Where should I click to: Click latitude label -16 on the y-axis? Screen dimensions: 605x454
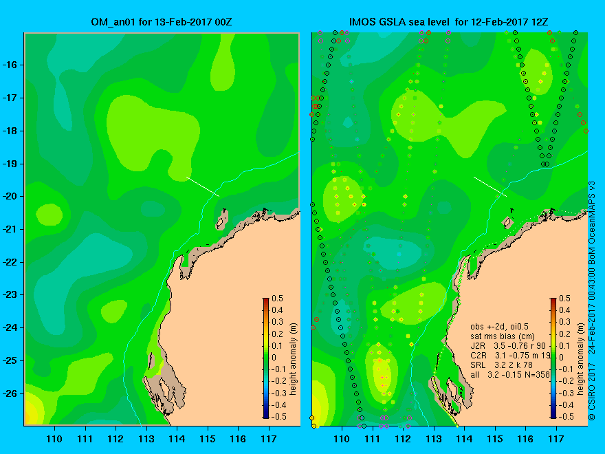click(10, 65)
